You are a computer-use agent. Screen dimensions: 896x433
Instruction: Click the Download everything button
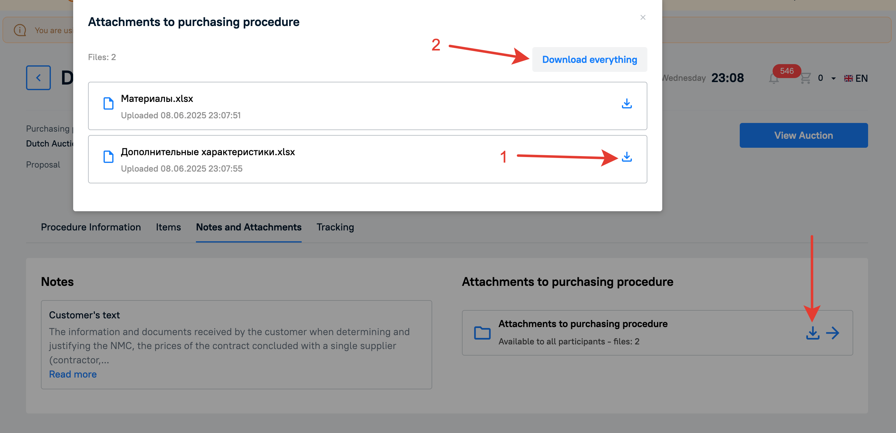pyautogui.click(x=589, y=60)
